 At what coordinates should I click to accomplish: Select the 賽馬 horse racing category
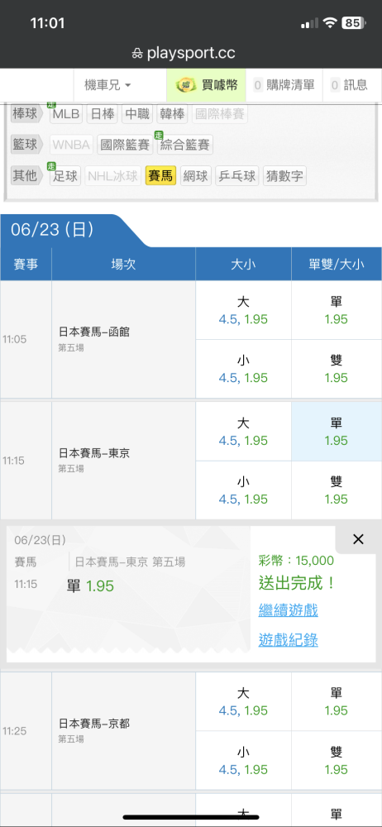coord(160,175)
